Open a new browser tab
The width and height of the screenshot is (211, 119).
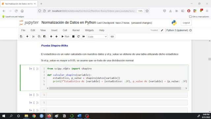tap(41, 4)
